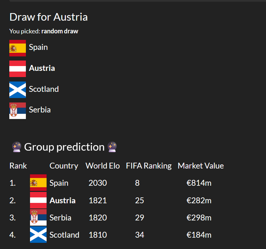Select Austria's flag in the prediction table
Screen dimensions: 266x249
(38, 200)
